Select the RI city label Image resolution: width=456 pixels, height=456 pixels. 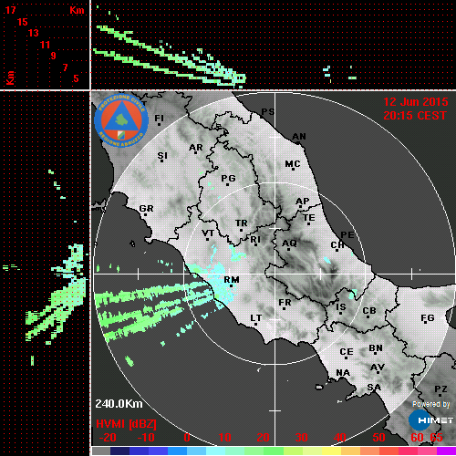pyautogui.click(x=255, y=240)
